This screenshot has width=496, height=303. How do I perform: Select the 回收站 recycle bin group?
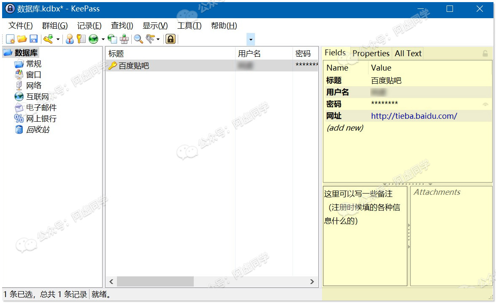(x=38, y=129)
